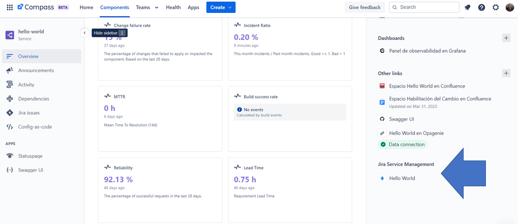Click the hello-world service component icon
The image size is (518, 224).
(10, 35)
